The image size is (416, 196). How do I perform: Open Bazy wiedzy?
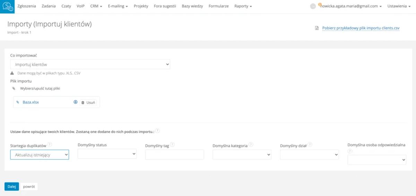coord(192,6)
